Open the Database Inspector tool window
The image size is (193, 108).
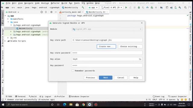79,97
